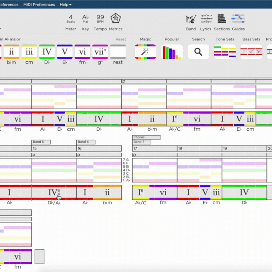Select the top-row I6 chord labeled A♭/C
Viewport: 272px width, 272px height.
[x=175, y=119]
